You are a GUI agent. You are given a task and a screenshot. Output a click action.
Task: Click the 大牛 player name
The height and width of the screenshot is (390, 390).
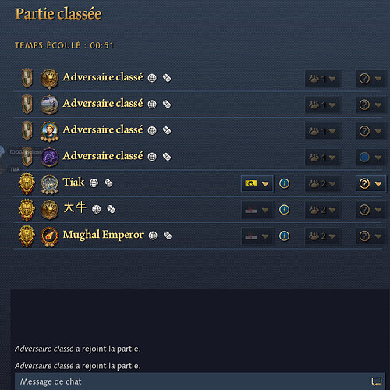click(x=75, y=208)
